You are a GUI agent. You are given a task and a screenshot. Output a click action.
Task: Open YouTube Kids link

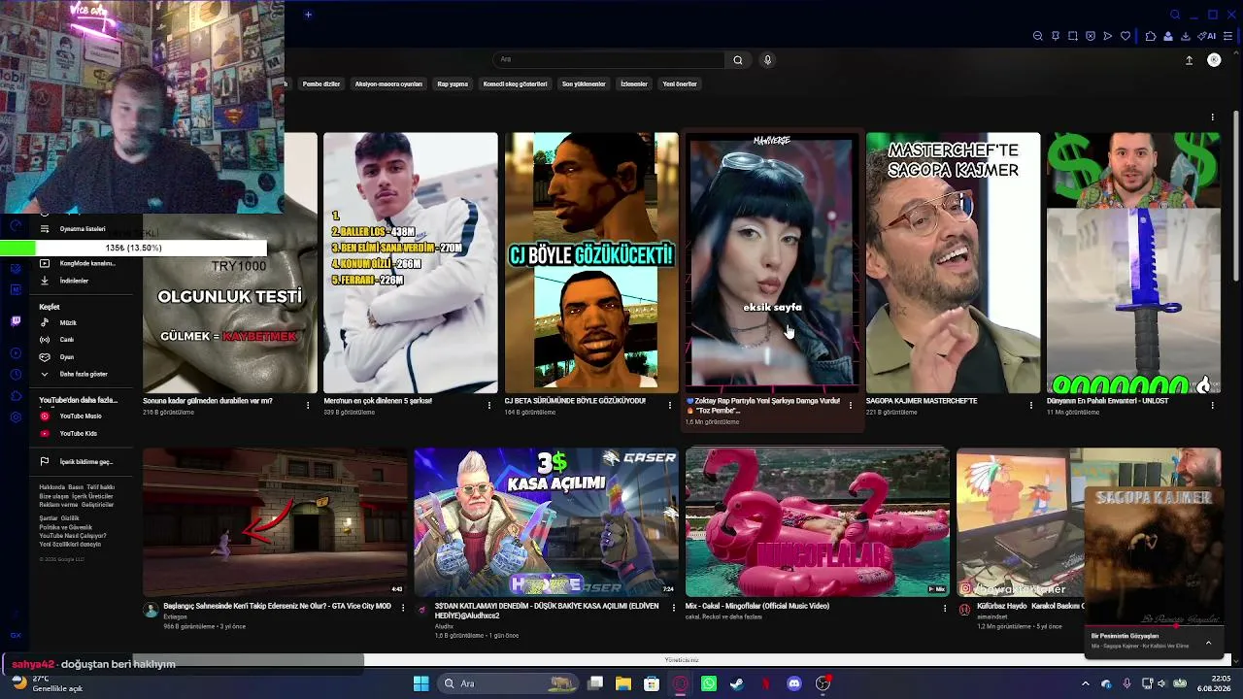point(78,433)
